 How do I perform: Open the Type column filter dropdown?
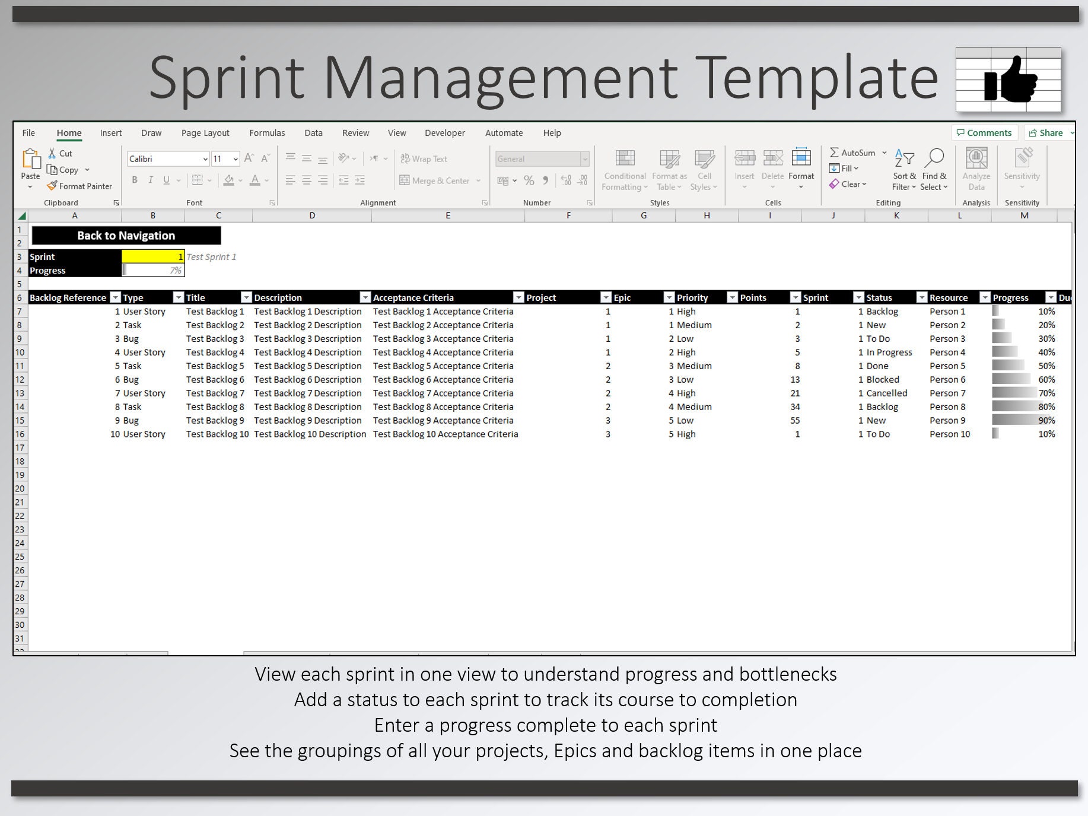tap(179, 297)
